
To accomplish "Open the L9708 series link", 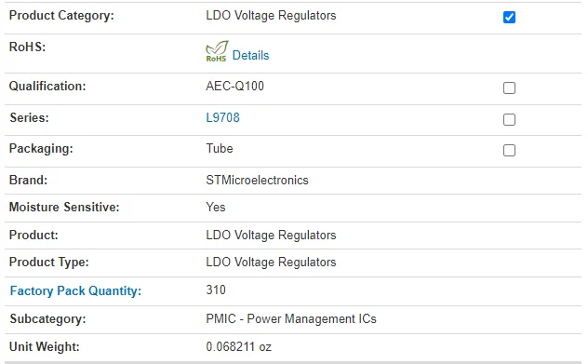I will pyautogui.click(x=222, y=117).
